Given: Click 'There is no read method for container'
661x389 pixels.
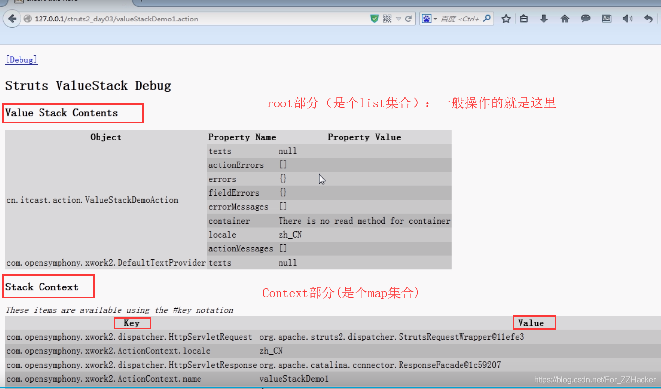Looking at the screenshot, I should click(x=364, y=221).
